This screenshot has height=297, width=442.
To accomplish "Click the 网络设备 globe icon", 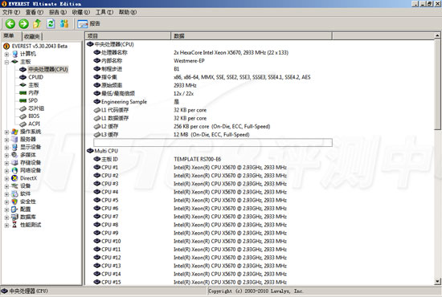I will [x=14, y=171].
